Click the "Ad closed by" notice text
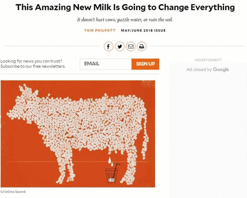The width and height of the screenshot is (247, 198). click(199, 70)
